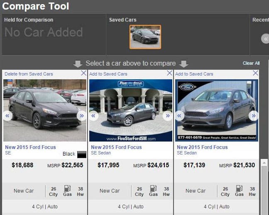Image resolution: width=269 pixels, height=215 pixels.
Task: Click 'New Car' label on $17,139 card
Action: [x=196, y=191]
